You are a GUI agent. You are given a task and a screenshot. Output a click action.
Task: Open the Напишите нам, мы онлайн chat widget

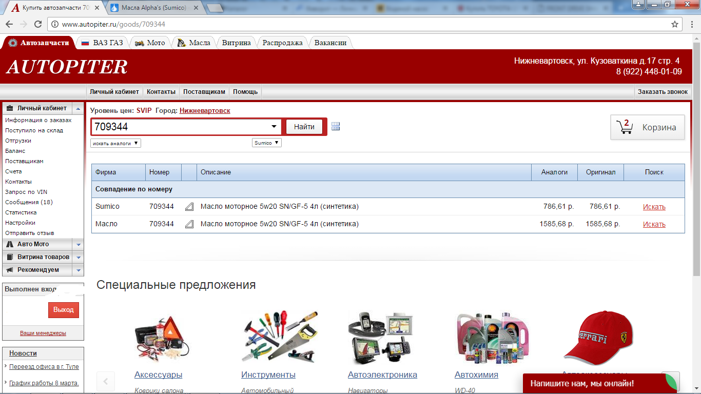(x=600, y=383)
